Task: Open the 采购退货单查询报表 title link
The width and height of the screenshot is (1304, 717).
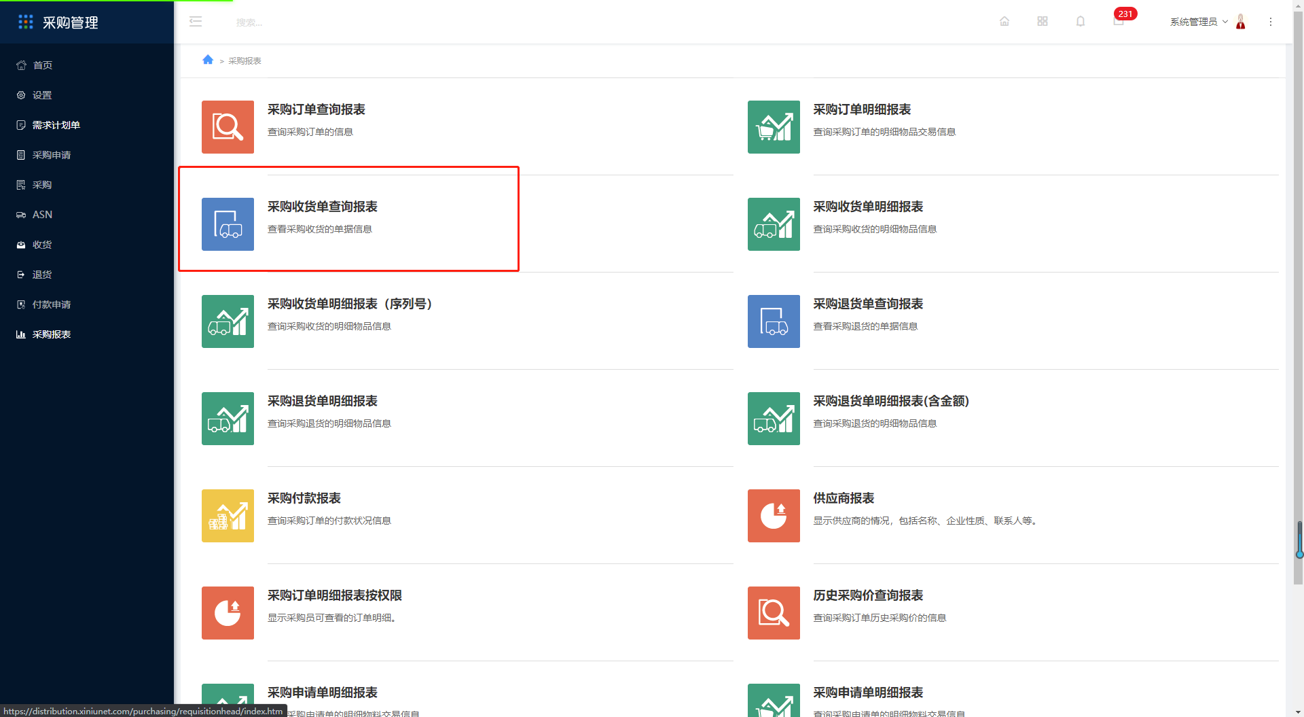Action: point(868,304)
